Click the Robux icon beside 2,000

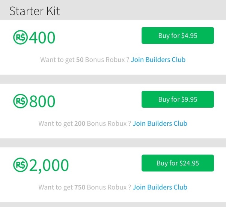point(20,165)
